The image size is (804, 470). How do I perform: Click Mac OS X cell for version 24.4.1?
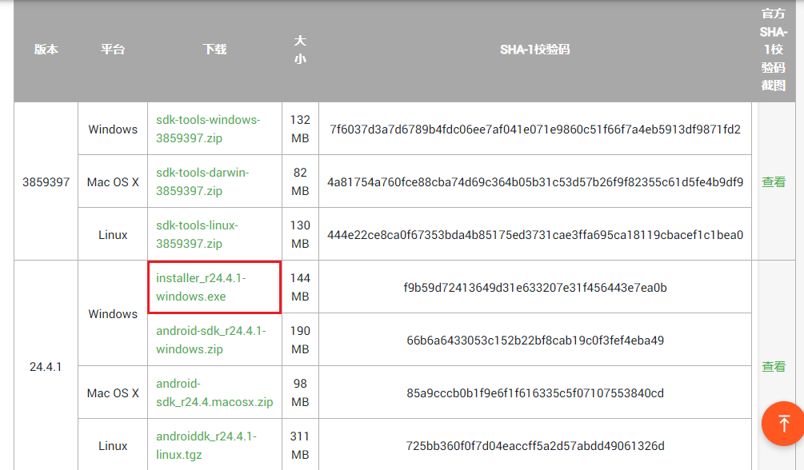point(113,393)
